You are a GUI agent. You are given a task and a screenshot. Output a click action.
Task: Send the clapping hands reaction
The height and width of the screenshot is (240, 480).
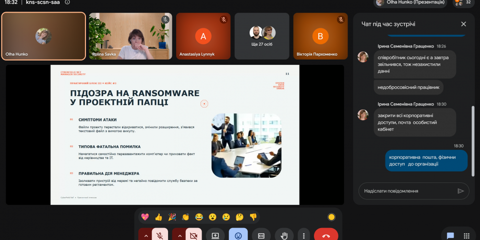pos(185,217)
